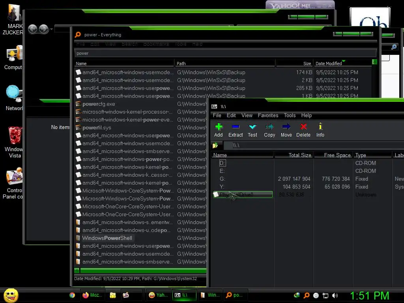The height and width of the screenshot is (303, 404).
Task: Select amd64_microsoft-windows-k..cessor result row
Action: (x=127, y=175)
